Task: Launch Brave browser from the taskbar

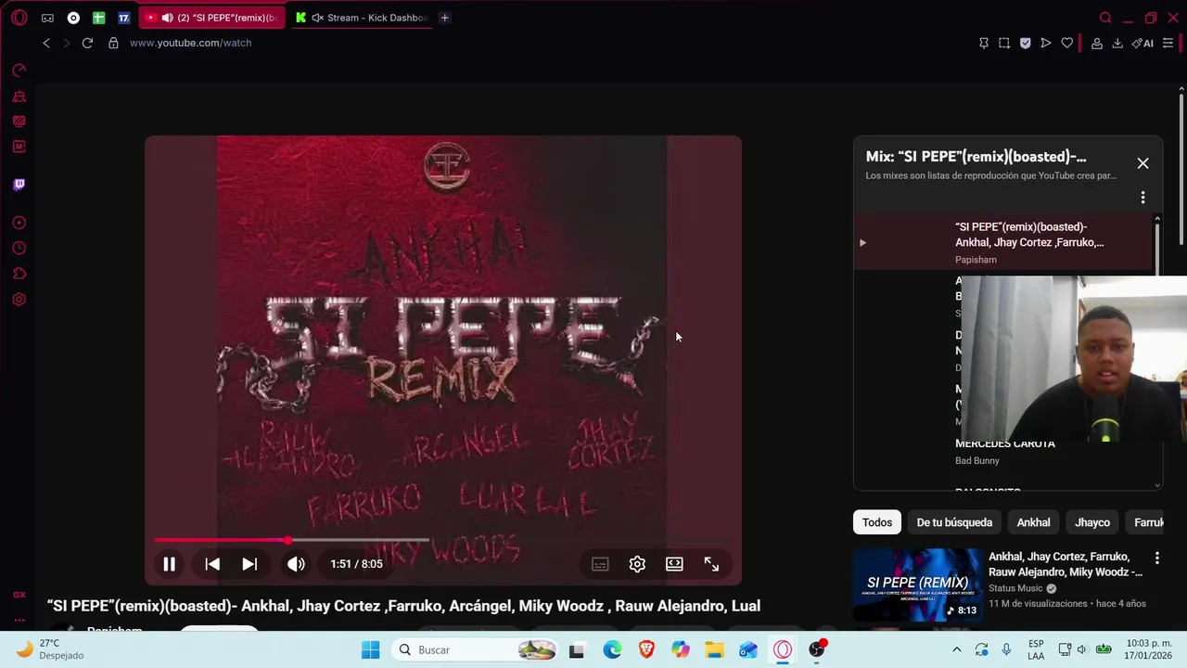Action: click(646, 649)
